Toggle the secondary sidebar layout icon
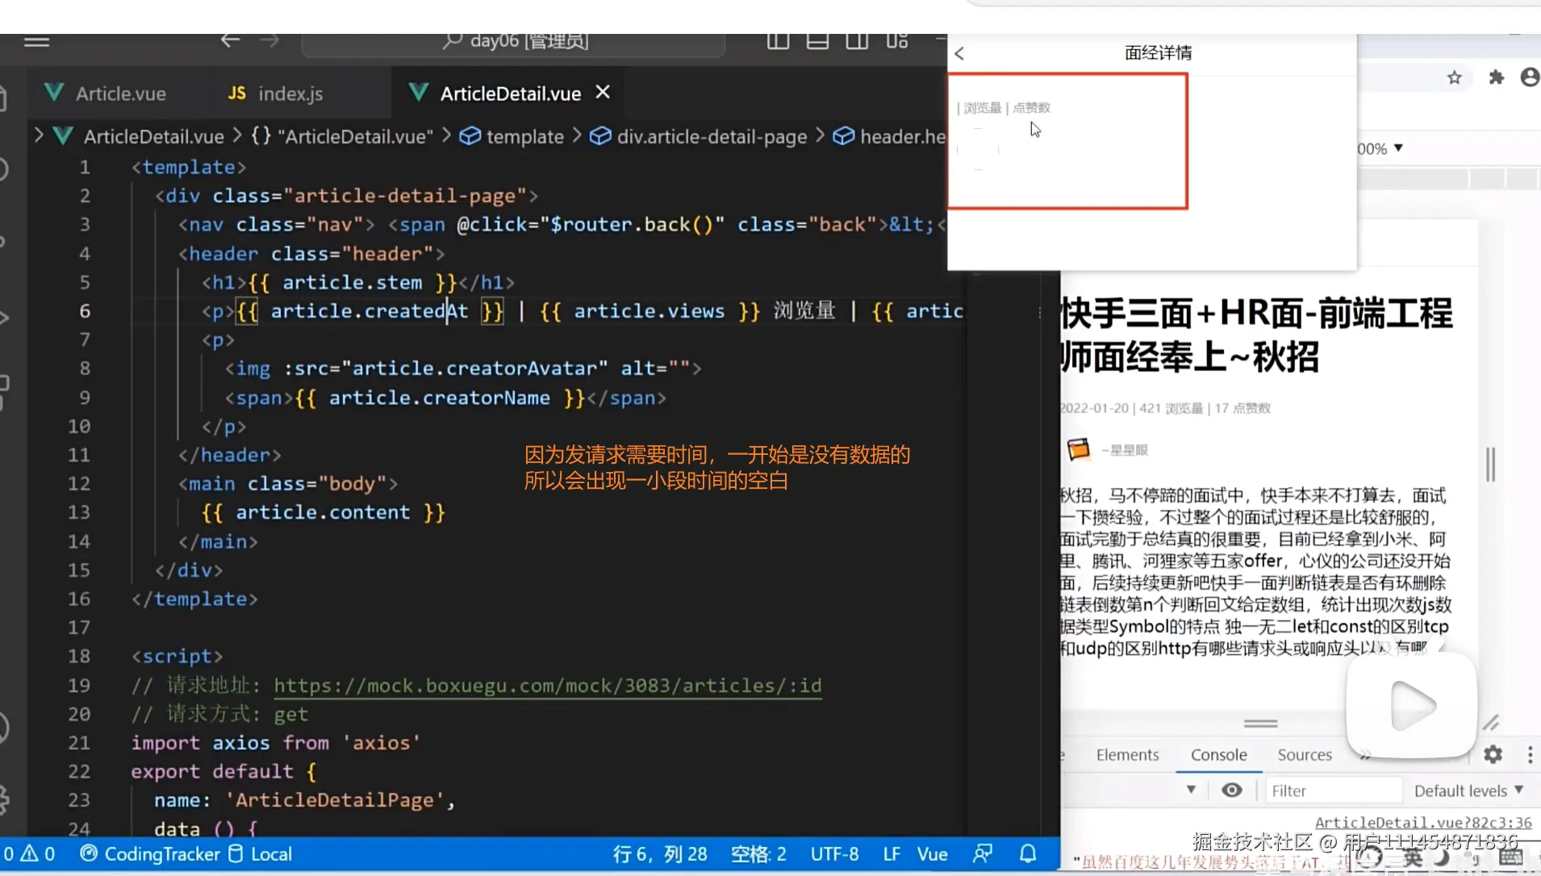 pos(857,40)
